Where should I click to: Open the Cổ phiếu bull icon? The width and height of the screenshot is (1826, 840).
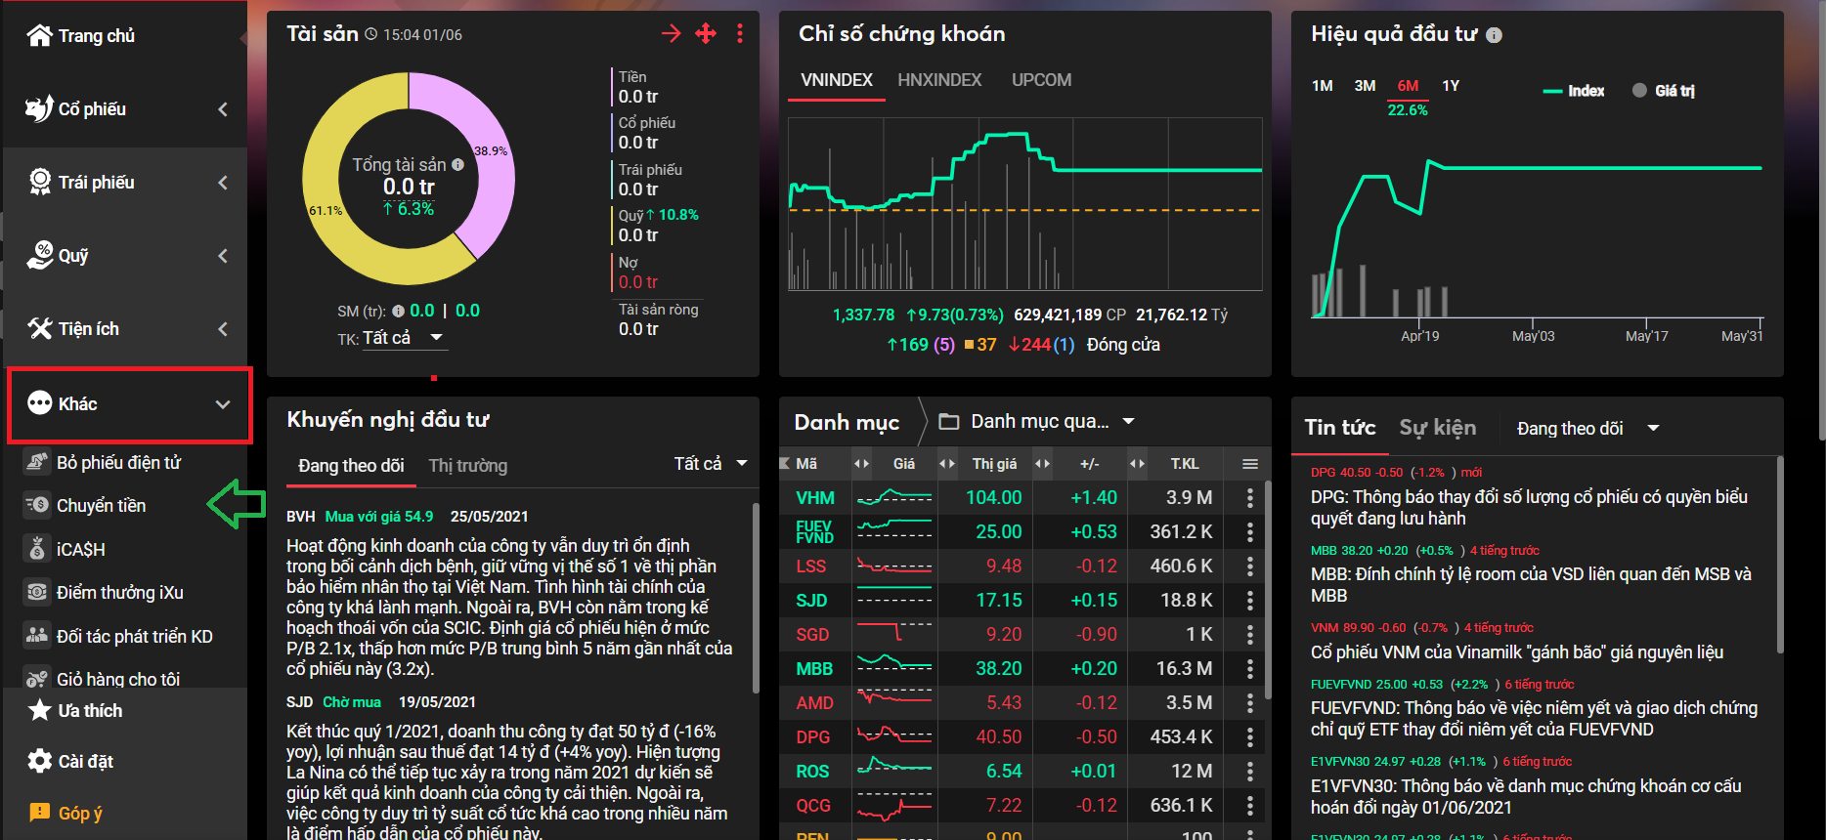point(39,108)
